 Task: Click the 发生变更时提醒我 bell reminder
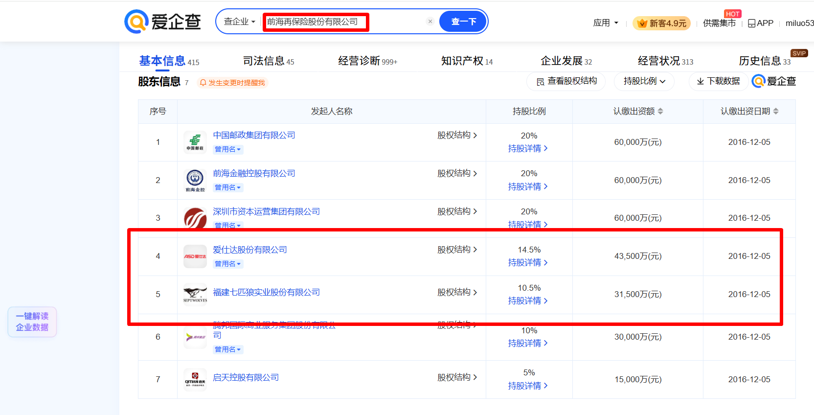tap(232, 83)
